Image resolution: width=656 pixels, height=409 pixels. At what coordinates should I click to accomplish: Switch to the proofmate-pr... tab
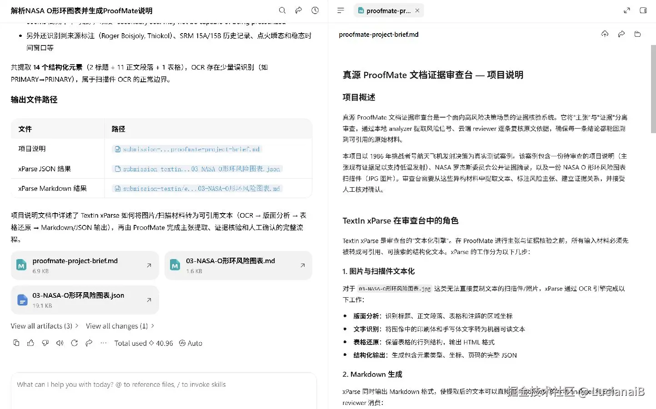click(x=389, y=10)
